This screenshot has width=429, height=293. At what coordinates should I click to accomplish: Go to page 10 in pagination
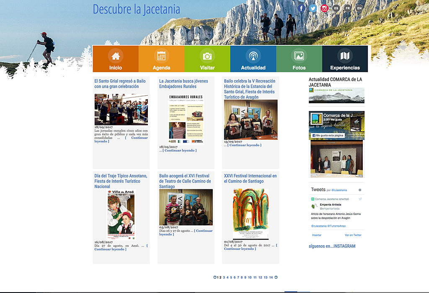[x=250, y=277]
